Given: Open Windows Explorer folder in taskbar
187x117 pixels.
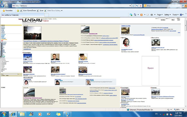Looking at the screenshot, I should (22, 114).
